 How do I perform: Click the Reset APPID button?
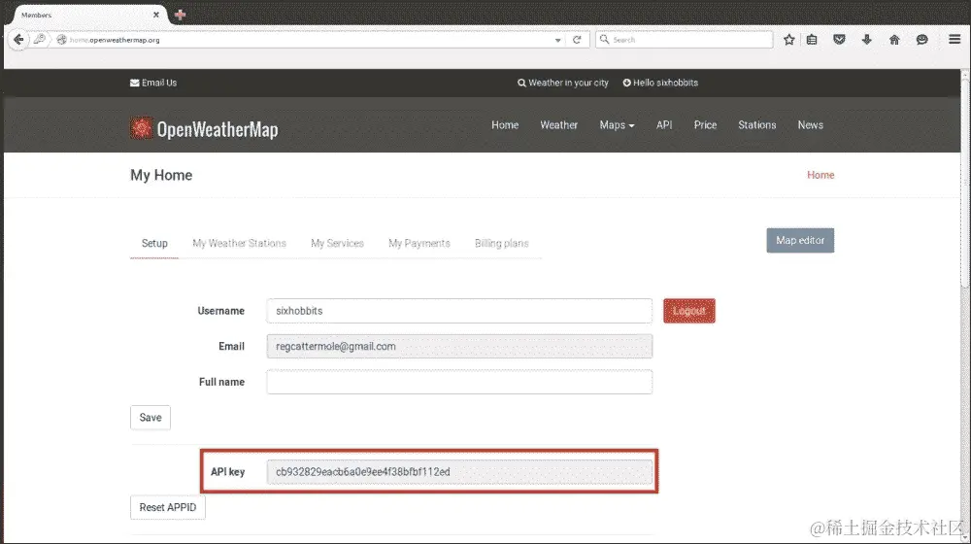coord(168,507)
